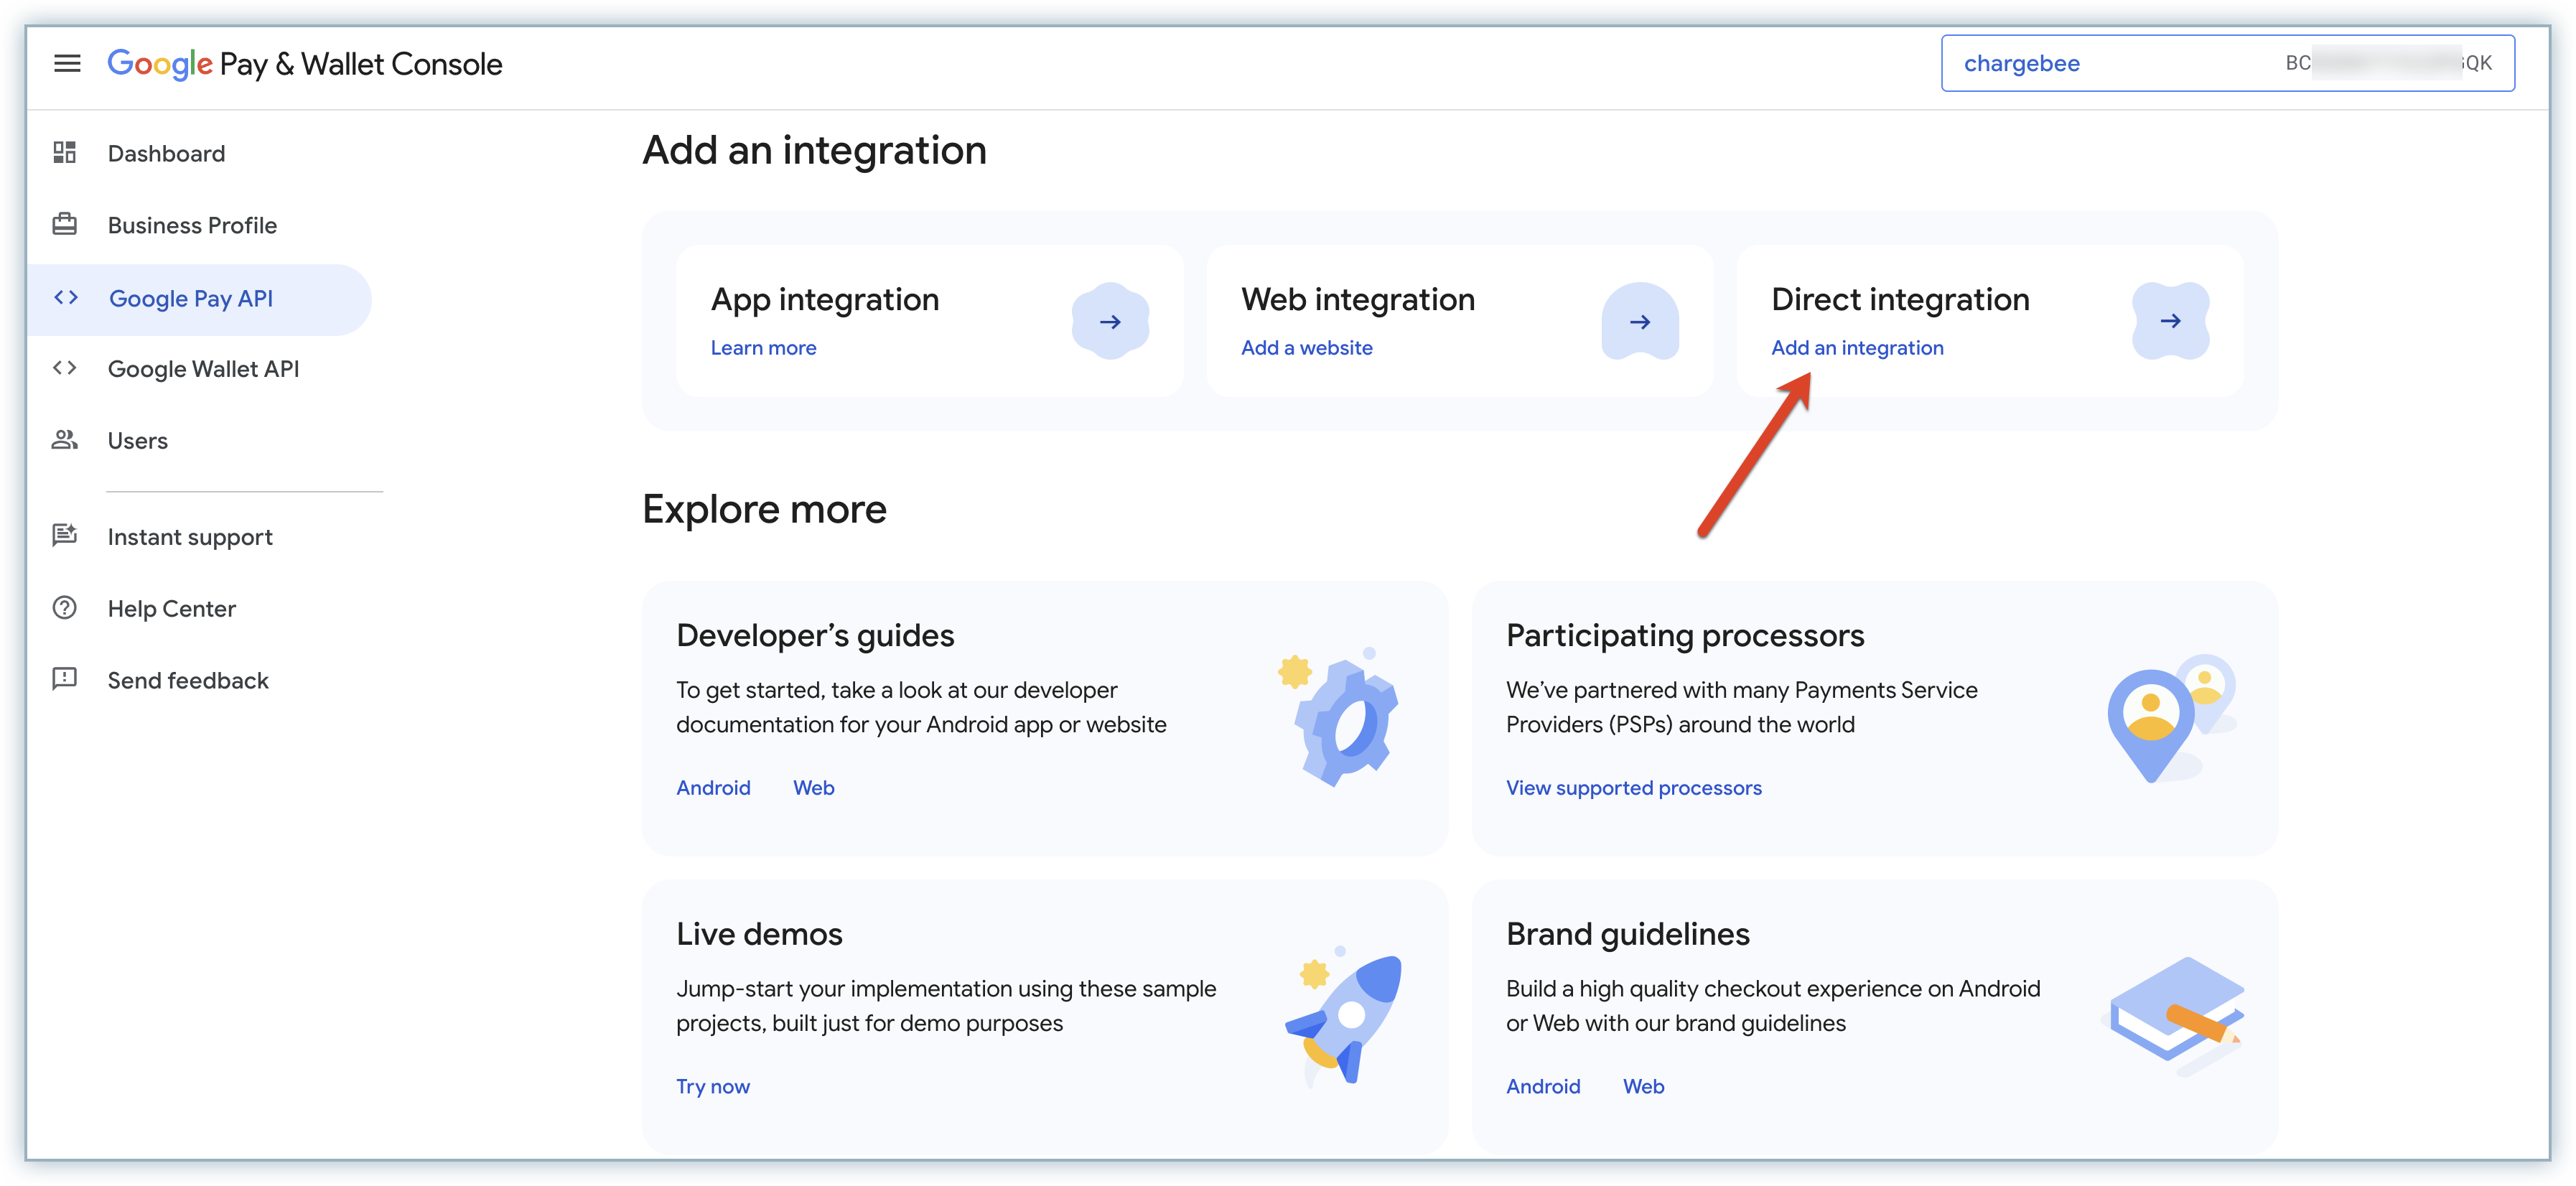The height and width of the screenshot is (1186, 2576).
Task: Open Users in the sidebar
Action: tap(200, 441)
